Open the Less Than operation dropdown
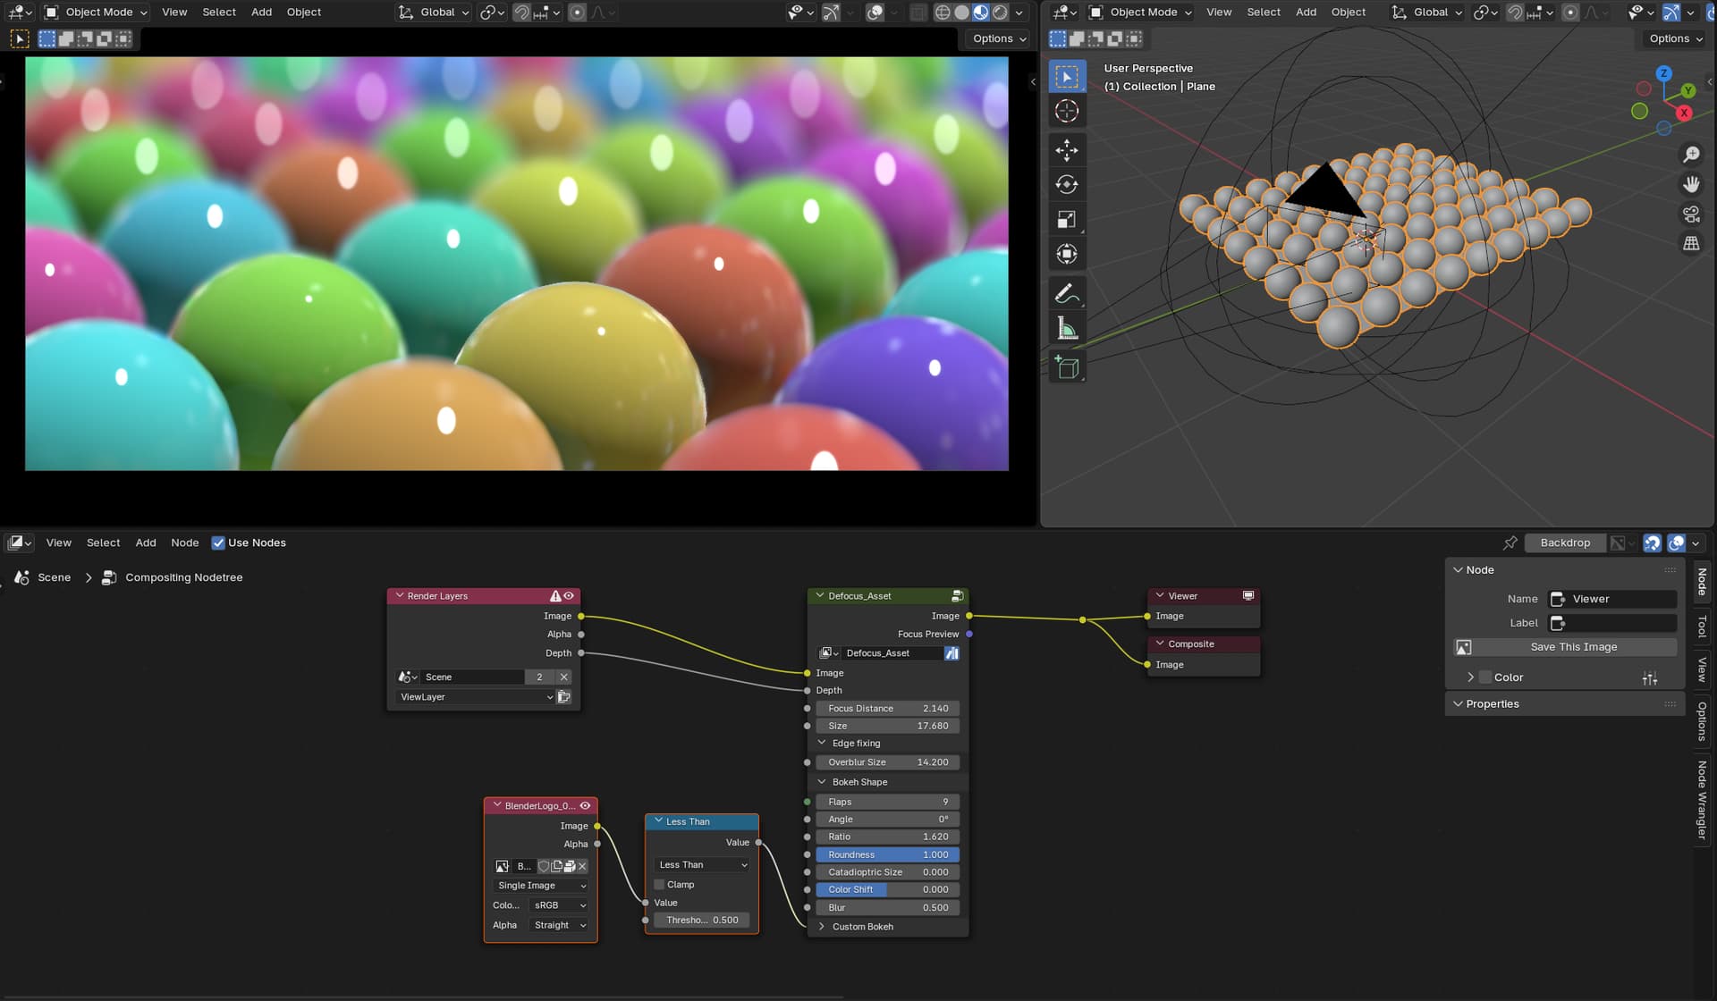The image size is (1717, 1001). pyautogui.click(x=702, y=865)
